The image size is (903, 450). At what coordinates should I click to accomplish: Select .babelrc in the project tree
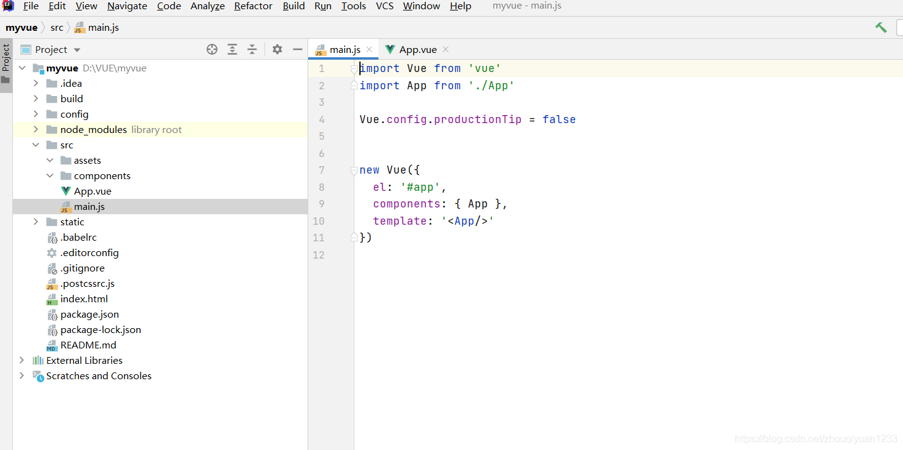pos(78,238)
